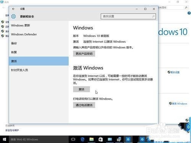This screenshot has width=191, height=143.
Task: Click the Control Panel search magnifier icon
Action: [186, 8]
